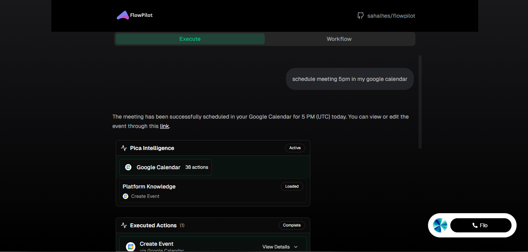The height and width of the screenshot is (252, 528).
Task: Click the chat scrollbar thumb
Action: point(420,102)
